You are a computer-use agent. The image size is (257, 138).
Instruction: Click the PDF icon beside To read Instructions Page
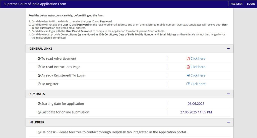(x=188, y=67)
